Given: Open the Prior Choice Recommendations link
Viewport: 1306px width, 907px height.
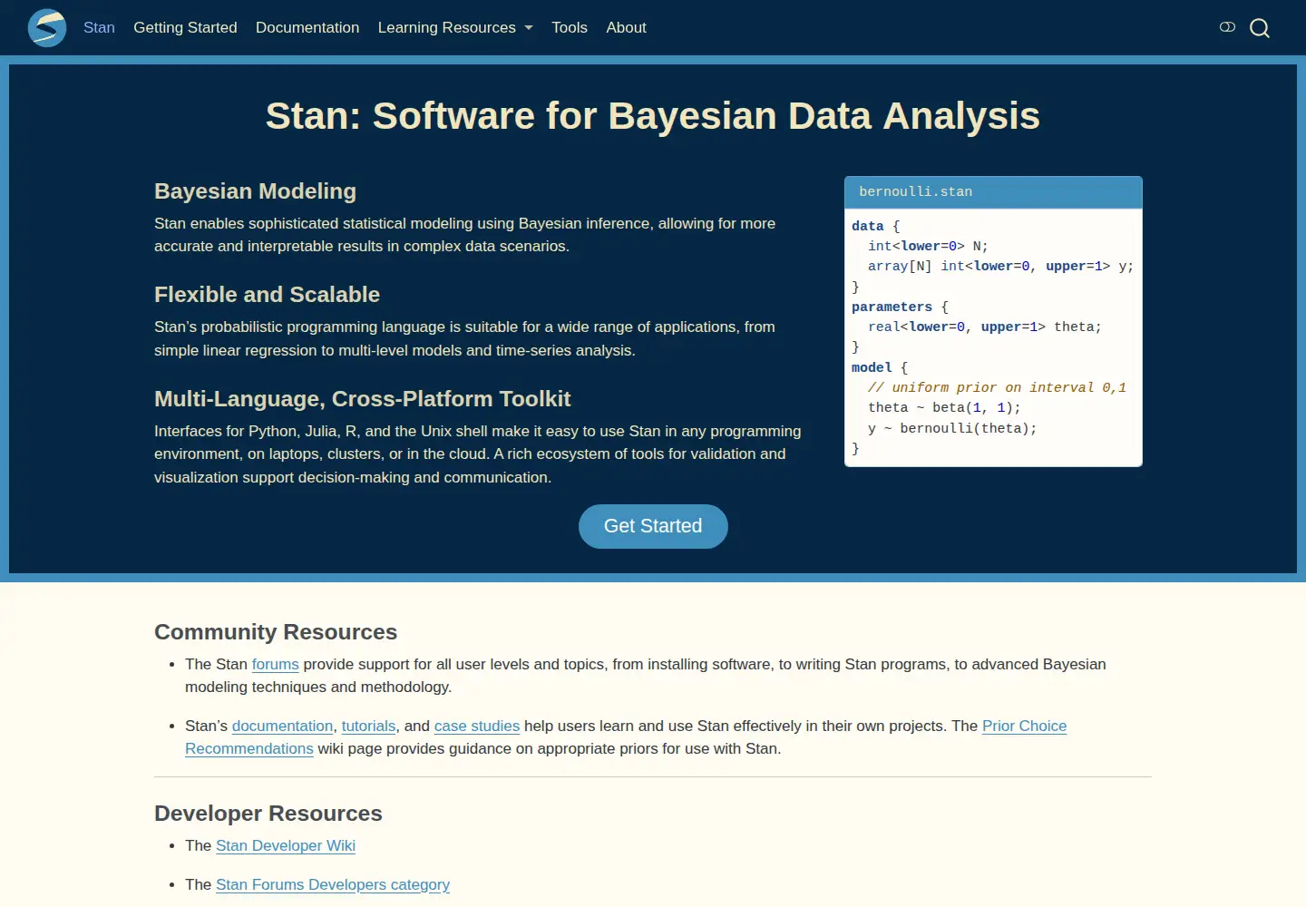Looking at the screenshot, I should pos(1025,726).
